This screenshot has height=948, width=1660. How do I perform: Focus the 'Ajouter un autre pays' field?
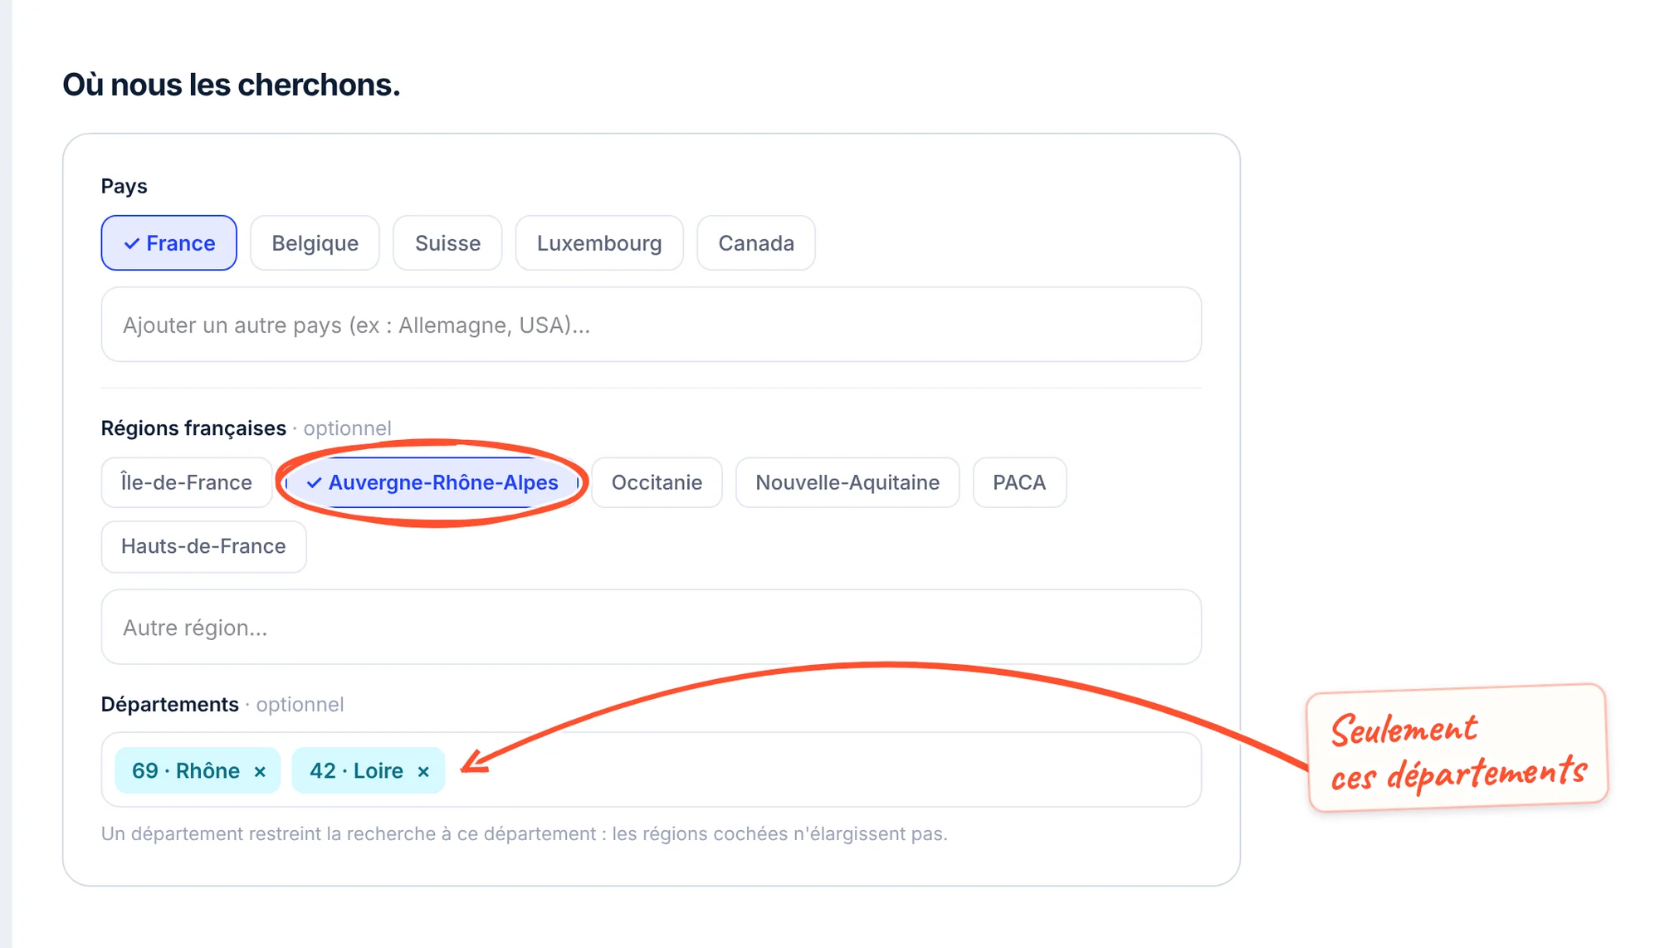[x=652, y=325]
